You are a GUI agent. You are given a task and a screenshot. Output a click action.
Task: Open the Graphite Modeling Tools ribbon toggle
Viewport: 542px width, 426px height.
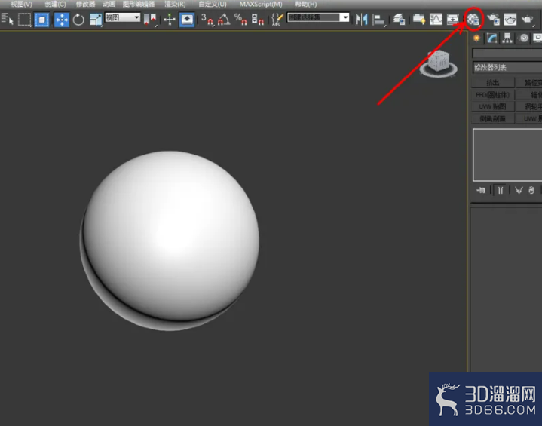click(x=418, y=20)
